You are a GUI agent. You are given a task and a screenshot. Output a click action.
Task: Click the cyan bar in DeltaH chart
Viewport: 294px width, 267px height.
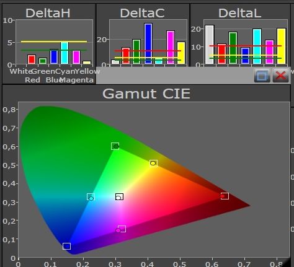[65, 53]
